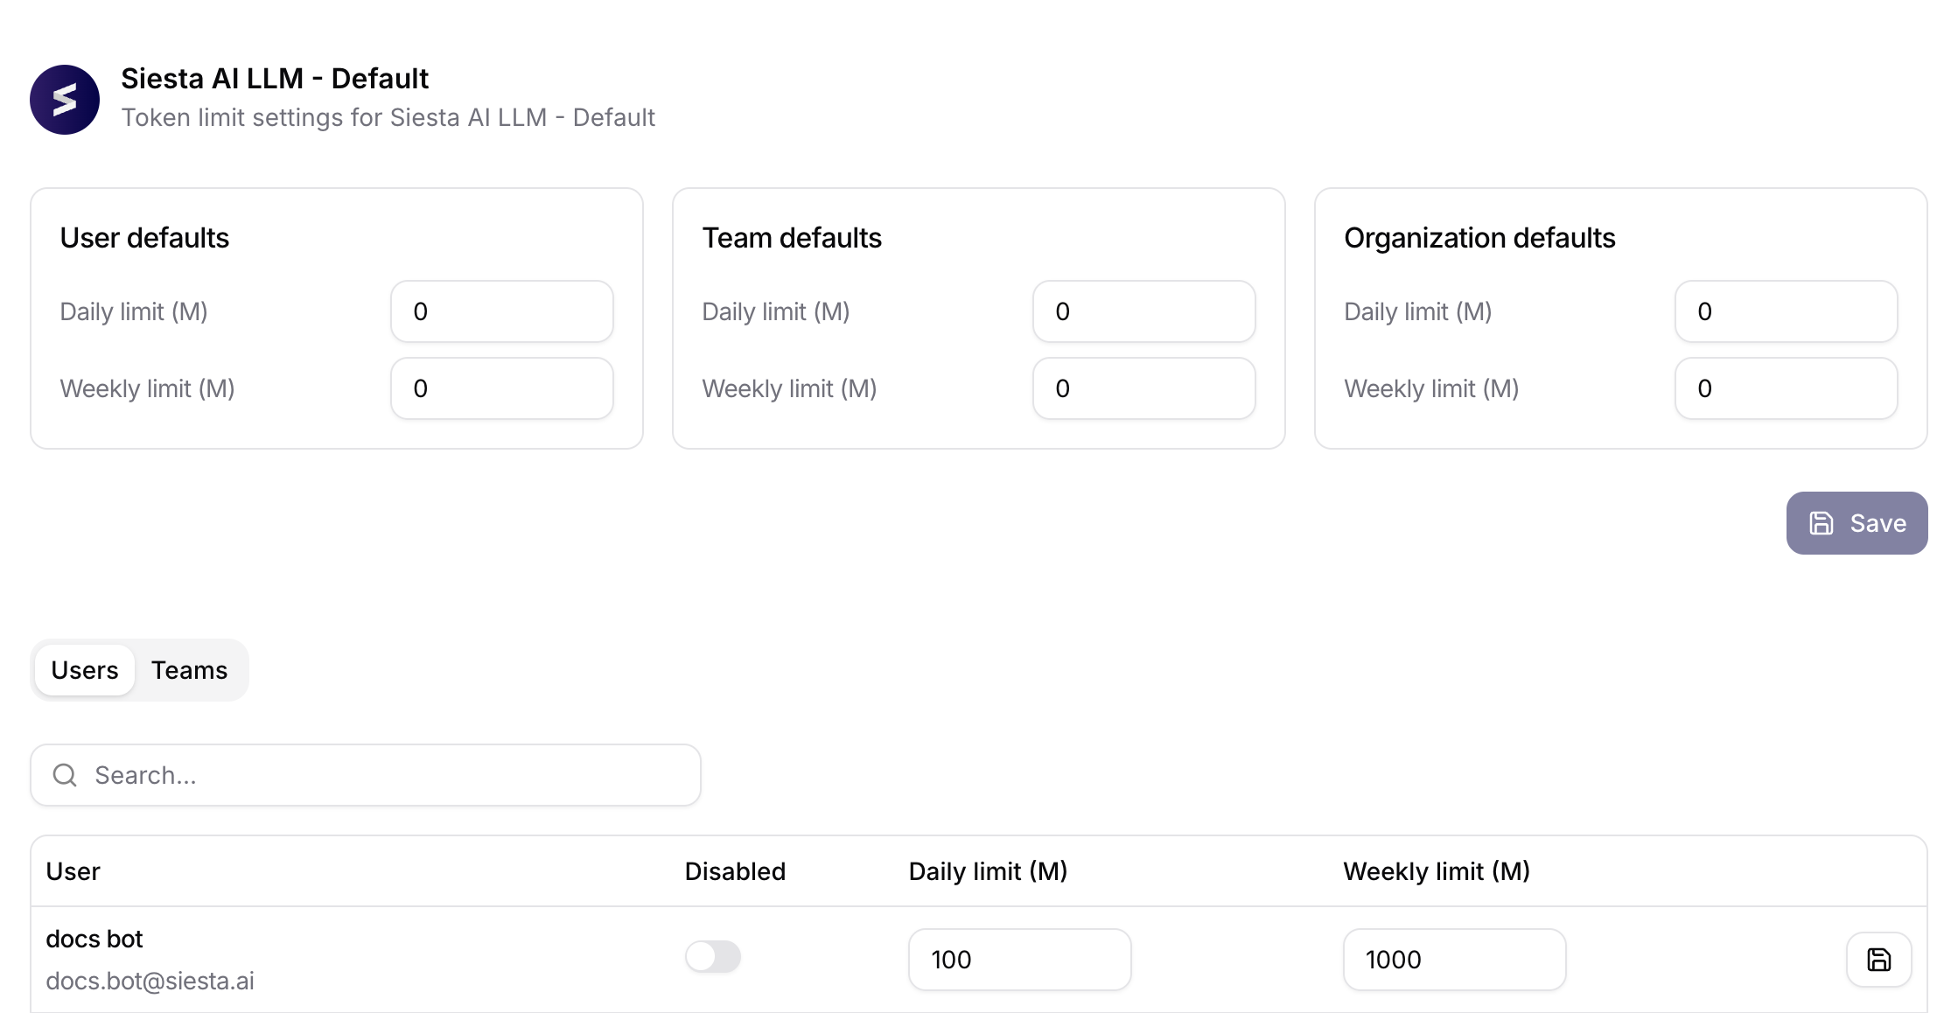Image resolution: width=1944 pixels, height=1013 pixels.
Task: Click Daily limit (M) label in User defaults
Action: coord(134,311)
